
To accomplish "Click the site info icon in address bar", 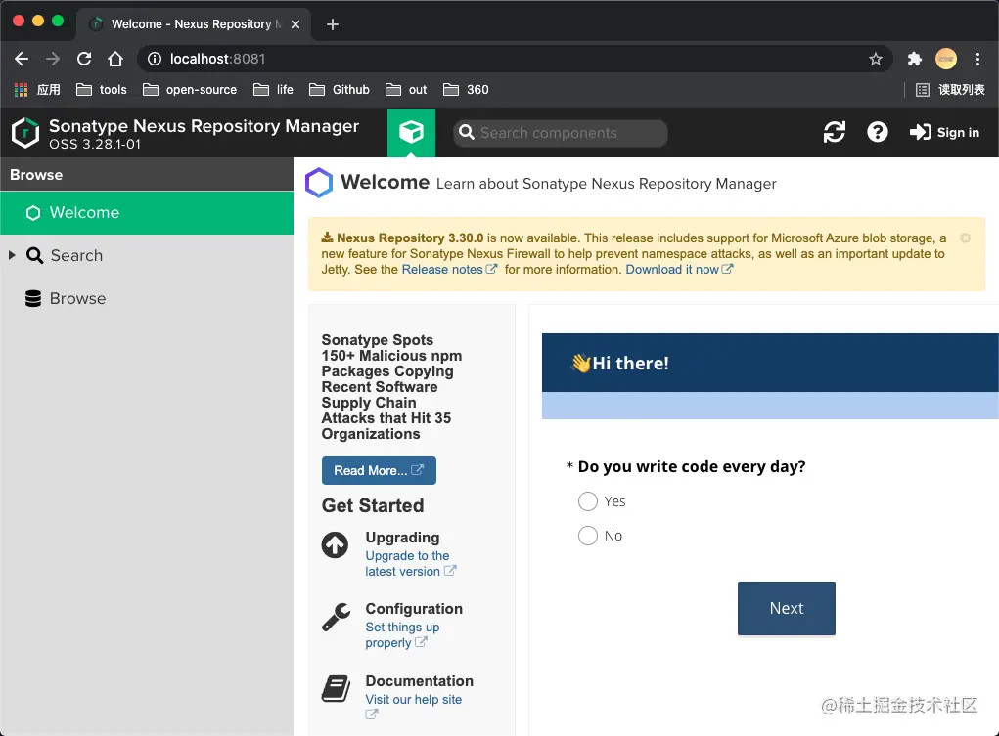I will pos(155,59).
